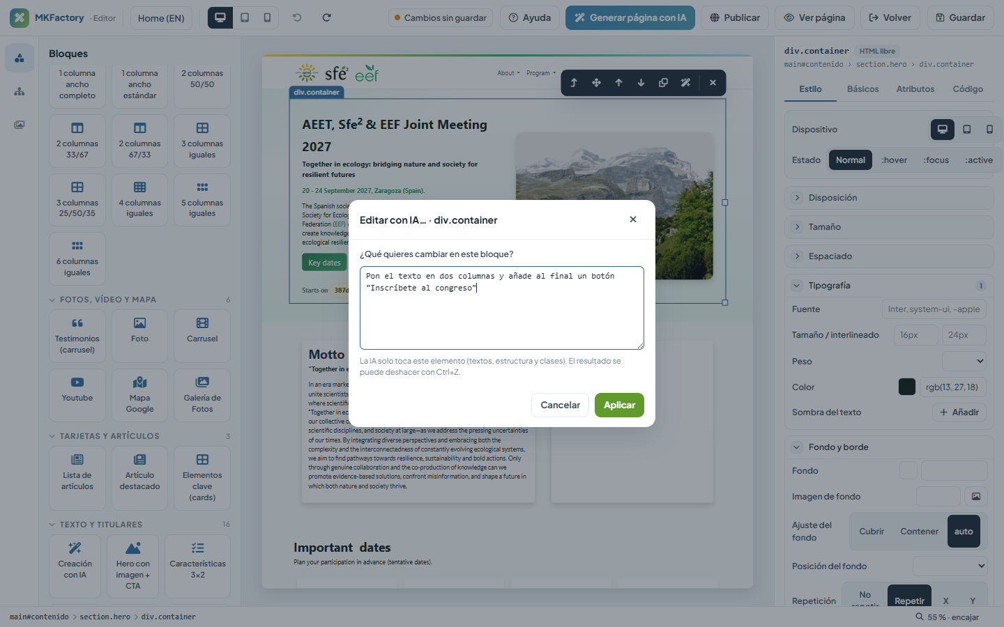1004x627 pixels.
Task: Add the Youtube block
Action: pos(77,395)
